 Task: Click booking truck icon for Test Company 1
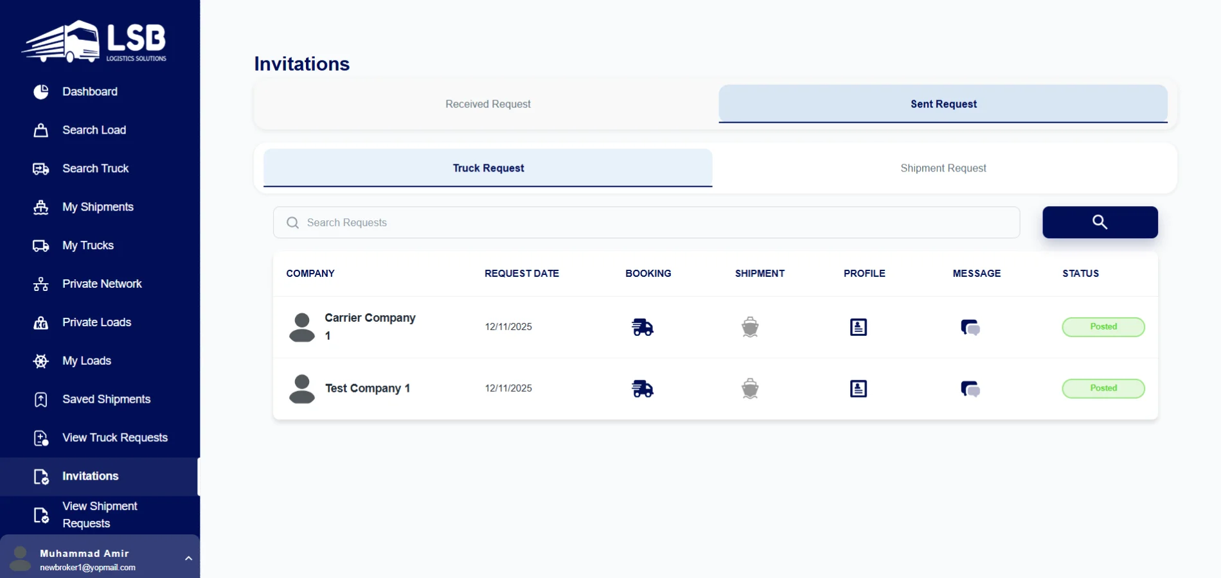tap(642, 389)
